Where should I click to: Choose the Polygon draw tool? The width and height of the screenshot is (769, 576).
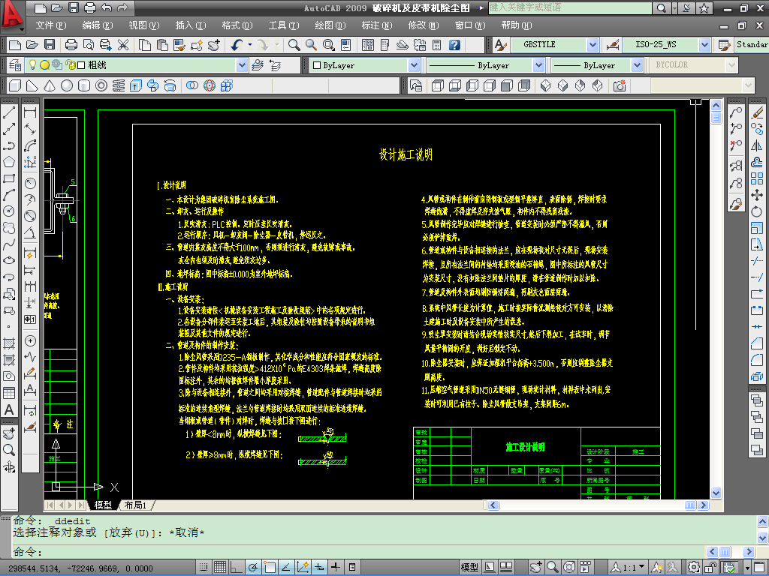click(x=9, y=162)
